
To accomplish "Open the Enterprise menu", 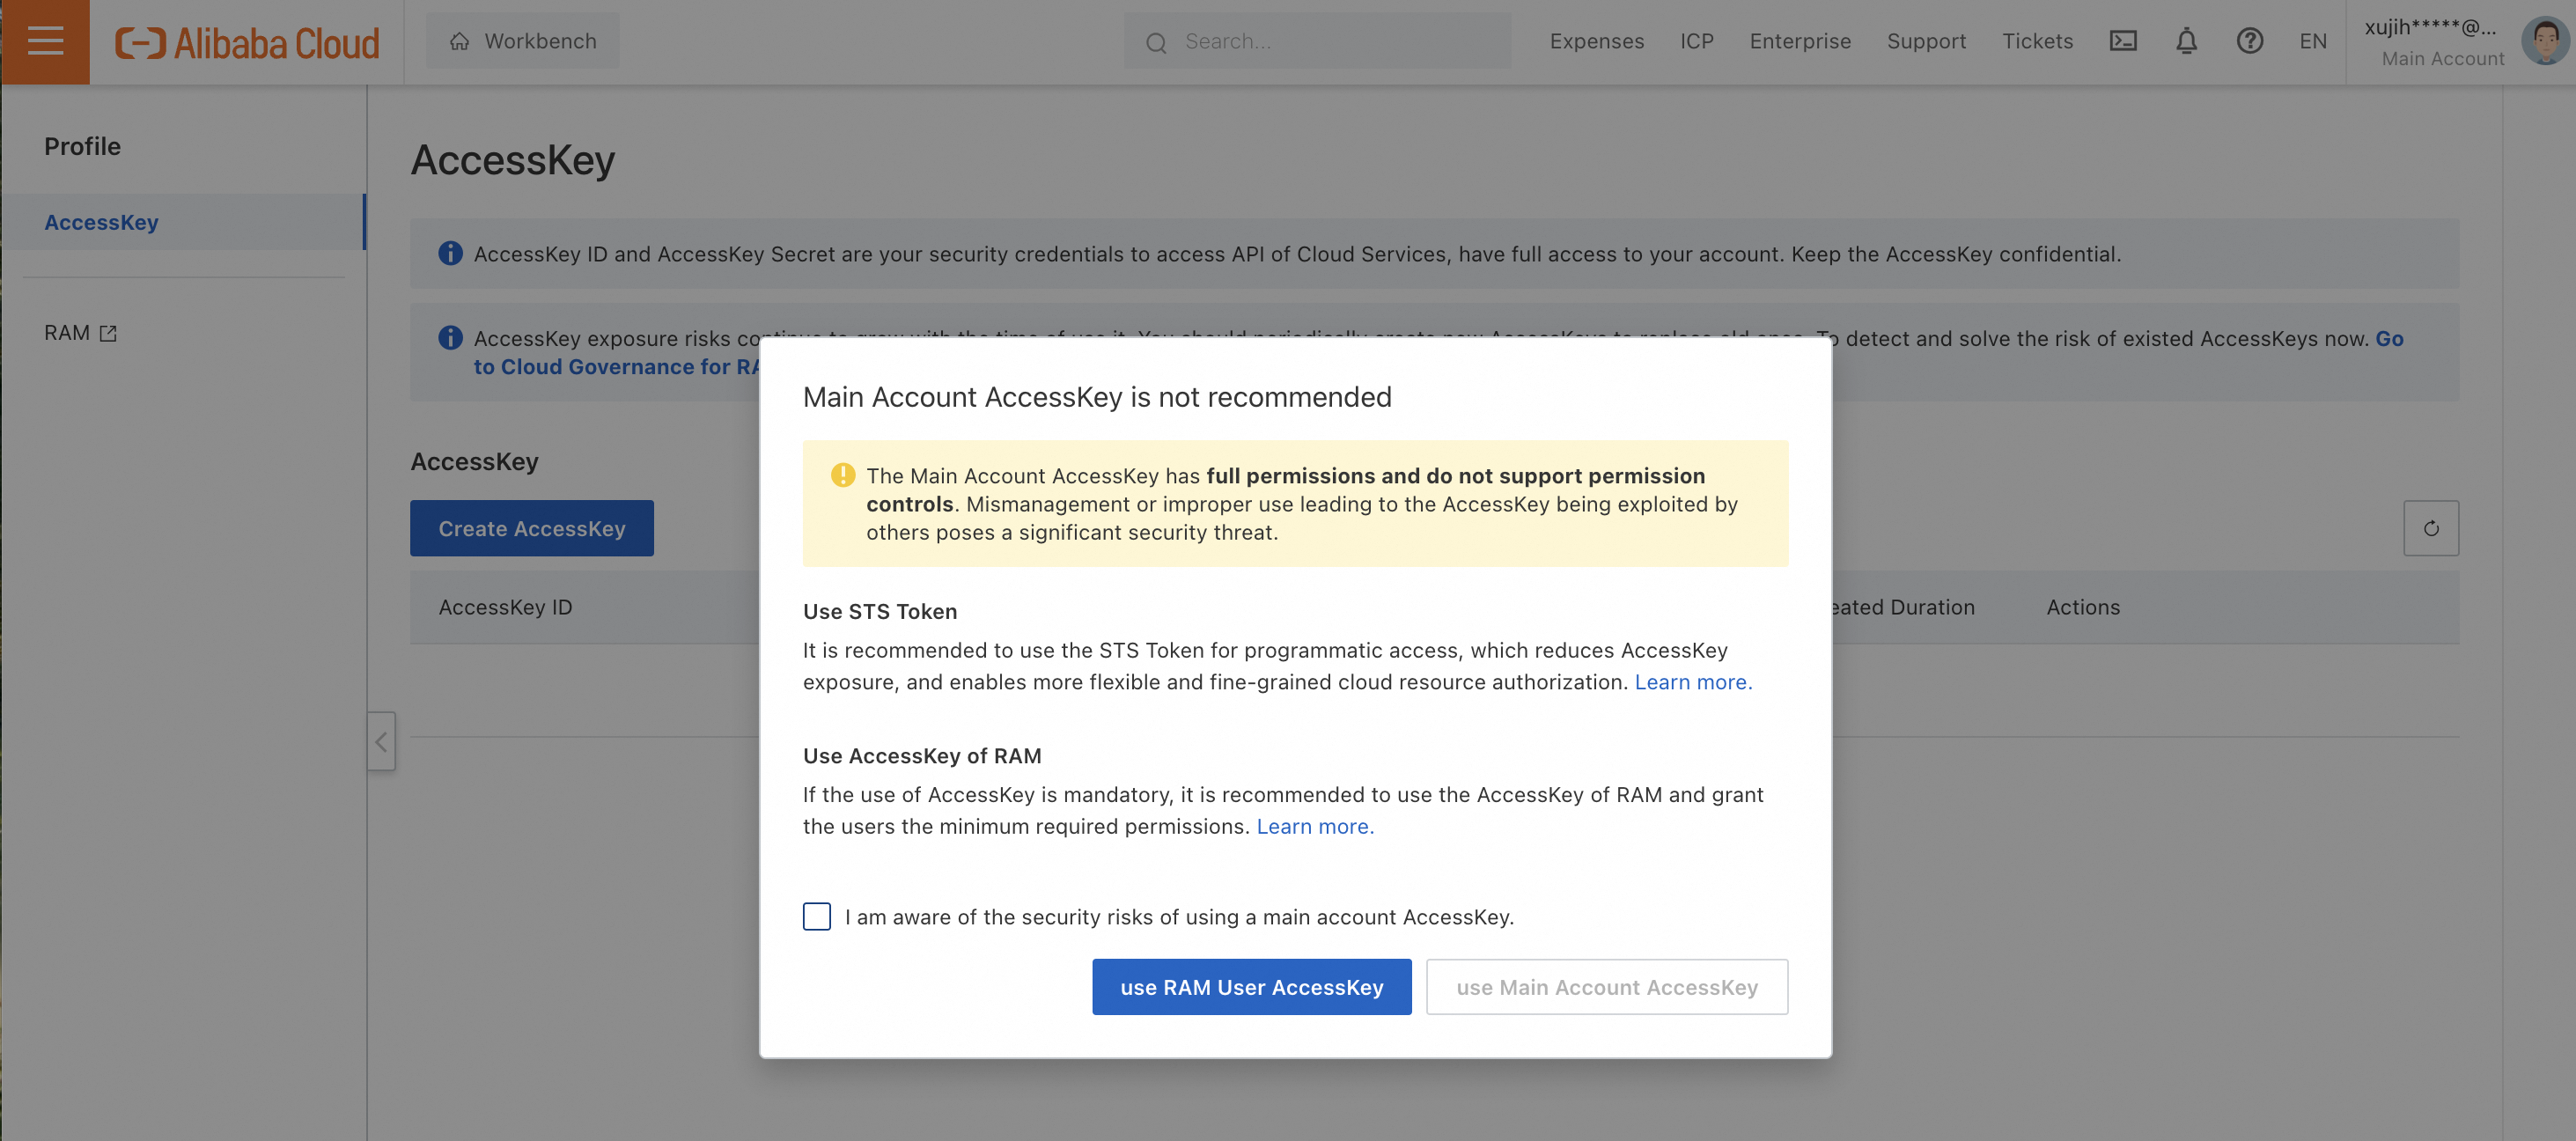I will click(1800, 41).
